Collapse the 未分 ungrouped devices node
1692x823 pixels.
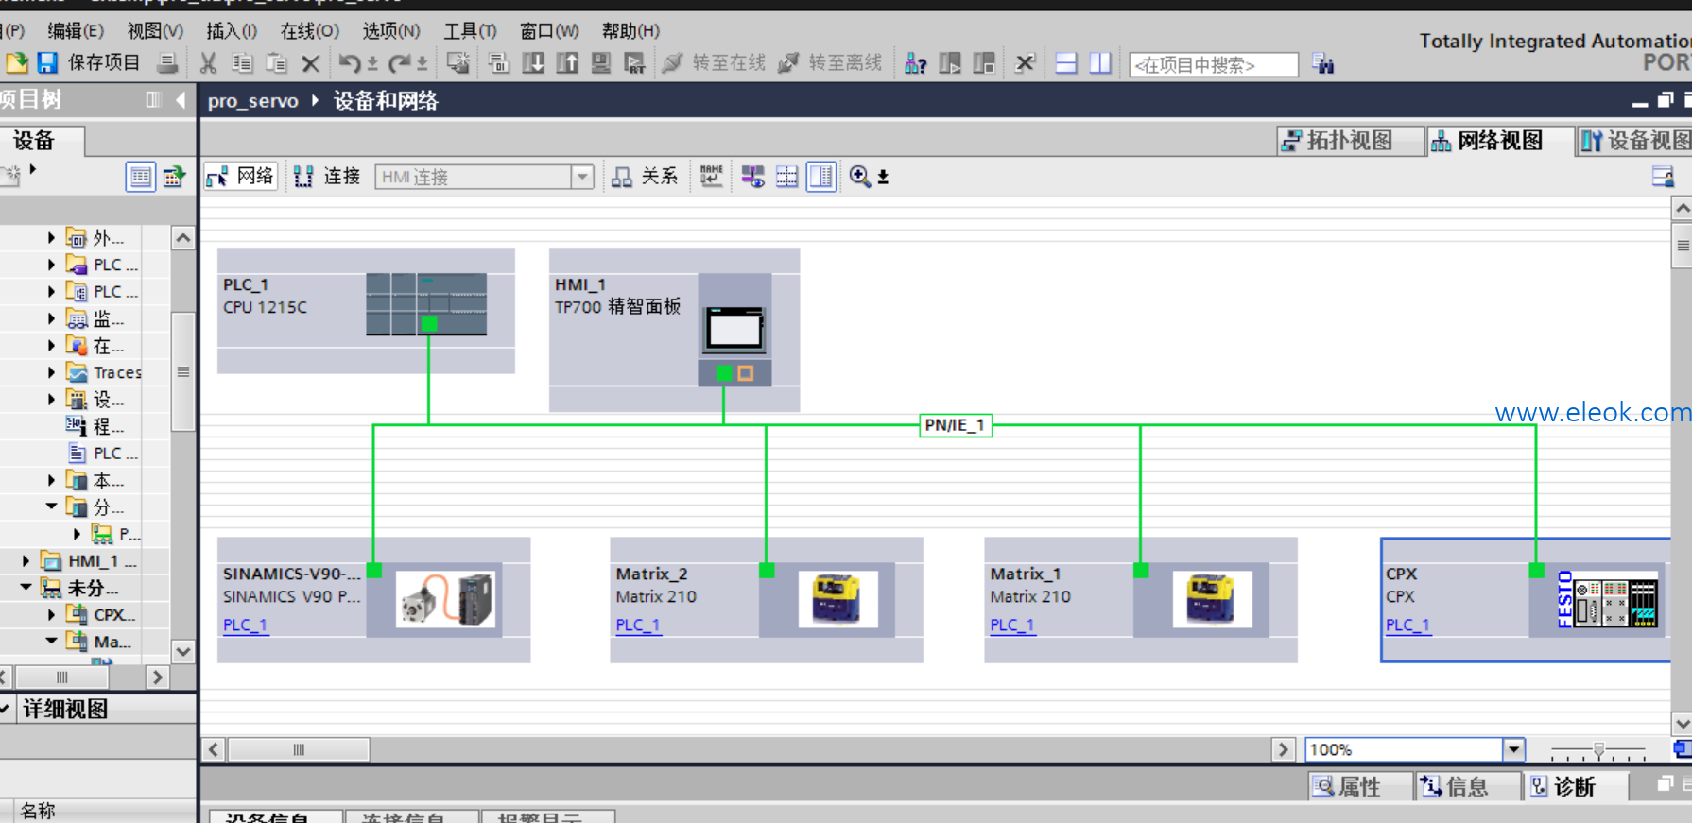pyautogui.click(x=26, y=588)
